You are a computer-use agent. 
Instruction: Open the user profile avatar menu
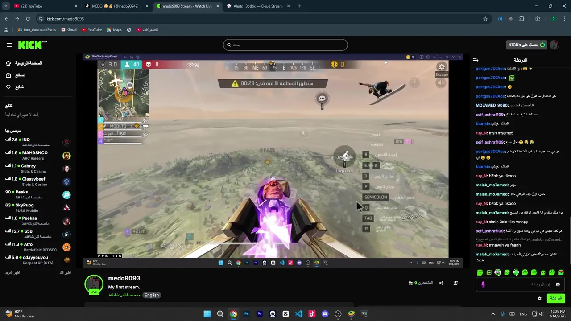pos(554,45)
